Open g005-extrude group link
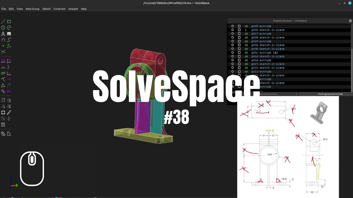353x198 pixels. coord(261,26)
